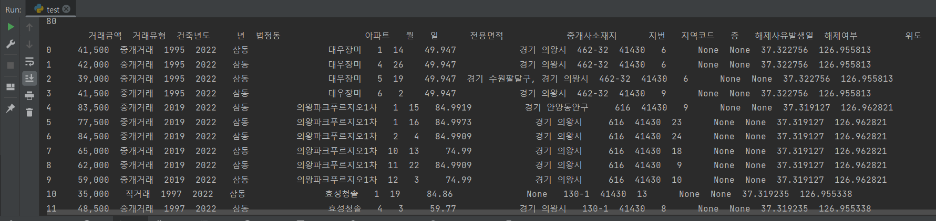Screen dimensions: 936x221
Task: Click the area value 84.9973
Action: (x=454, y=122)
